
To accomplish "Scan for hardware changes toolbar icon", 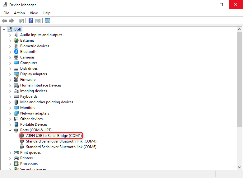I will click(48, 21).
